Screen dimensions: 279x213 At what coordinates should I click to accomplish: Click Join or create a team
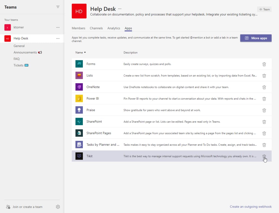click(x=27, y=207)
